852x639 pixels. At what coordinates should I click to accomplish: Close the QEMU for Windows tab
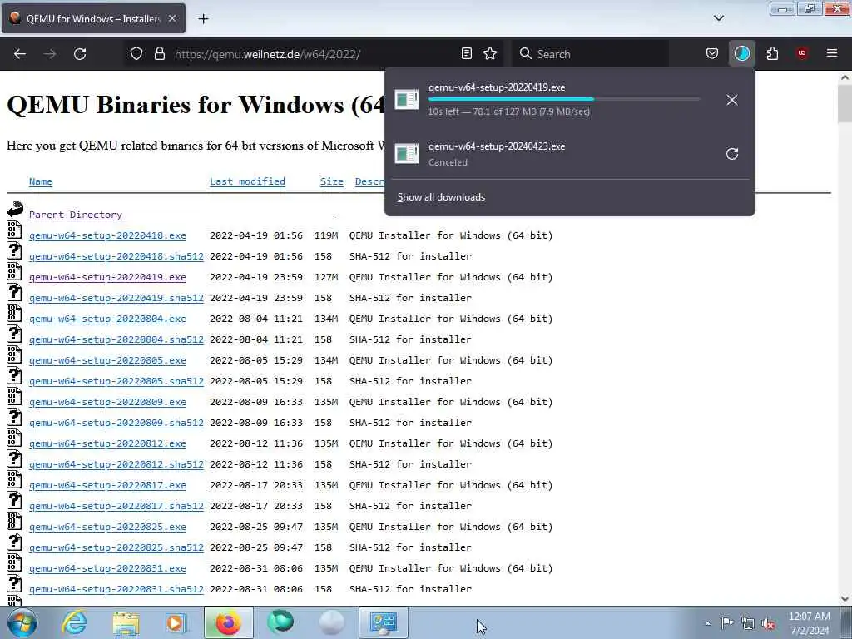172,18
